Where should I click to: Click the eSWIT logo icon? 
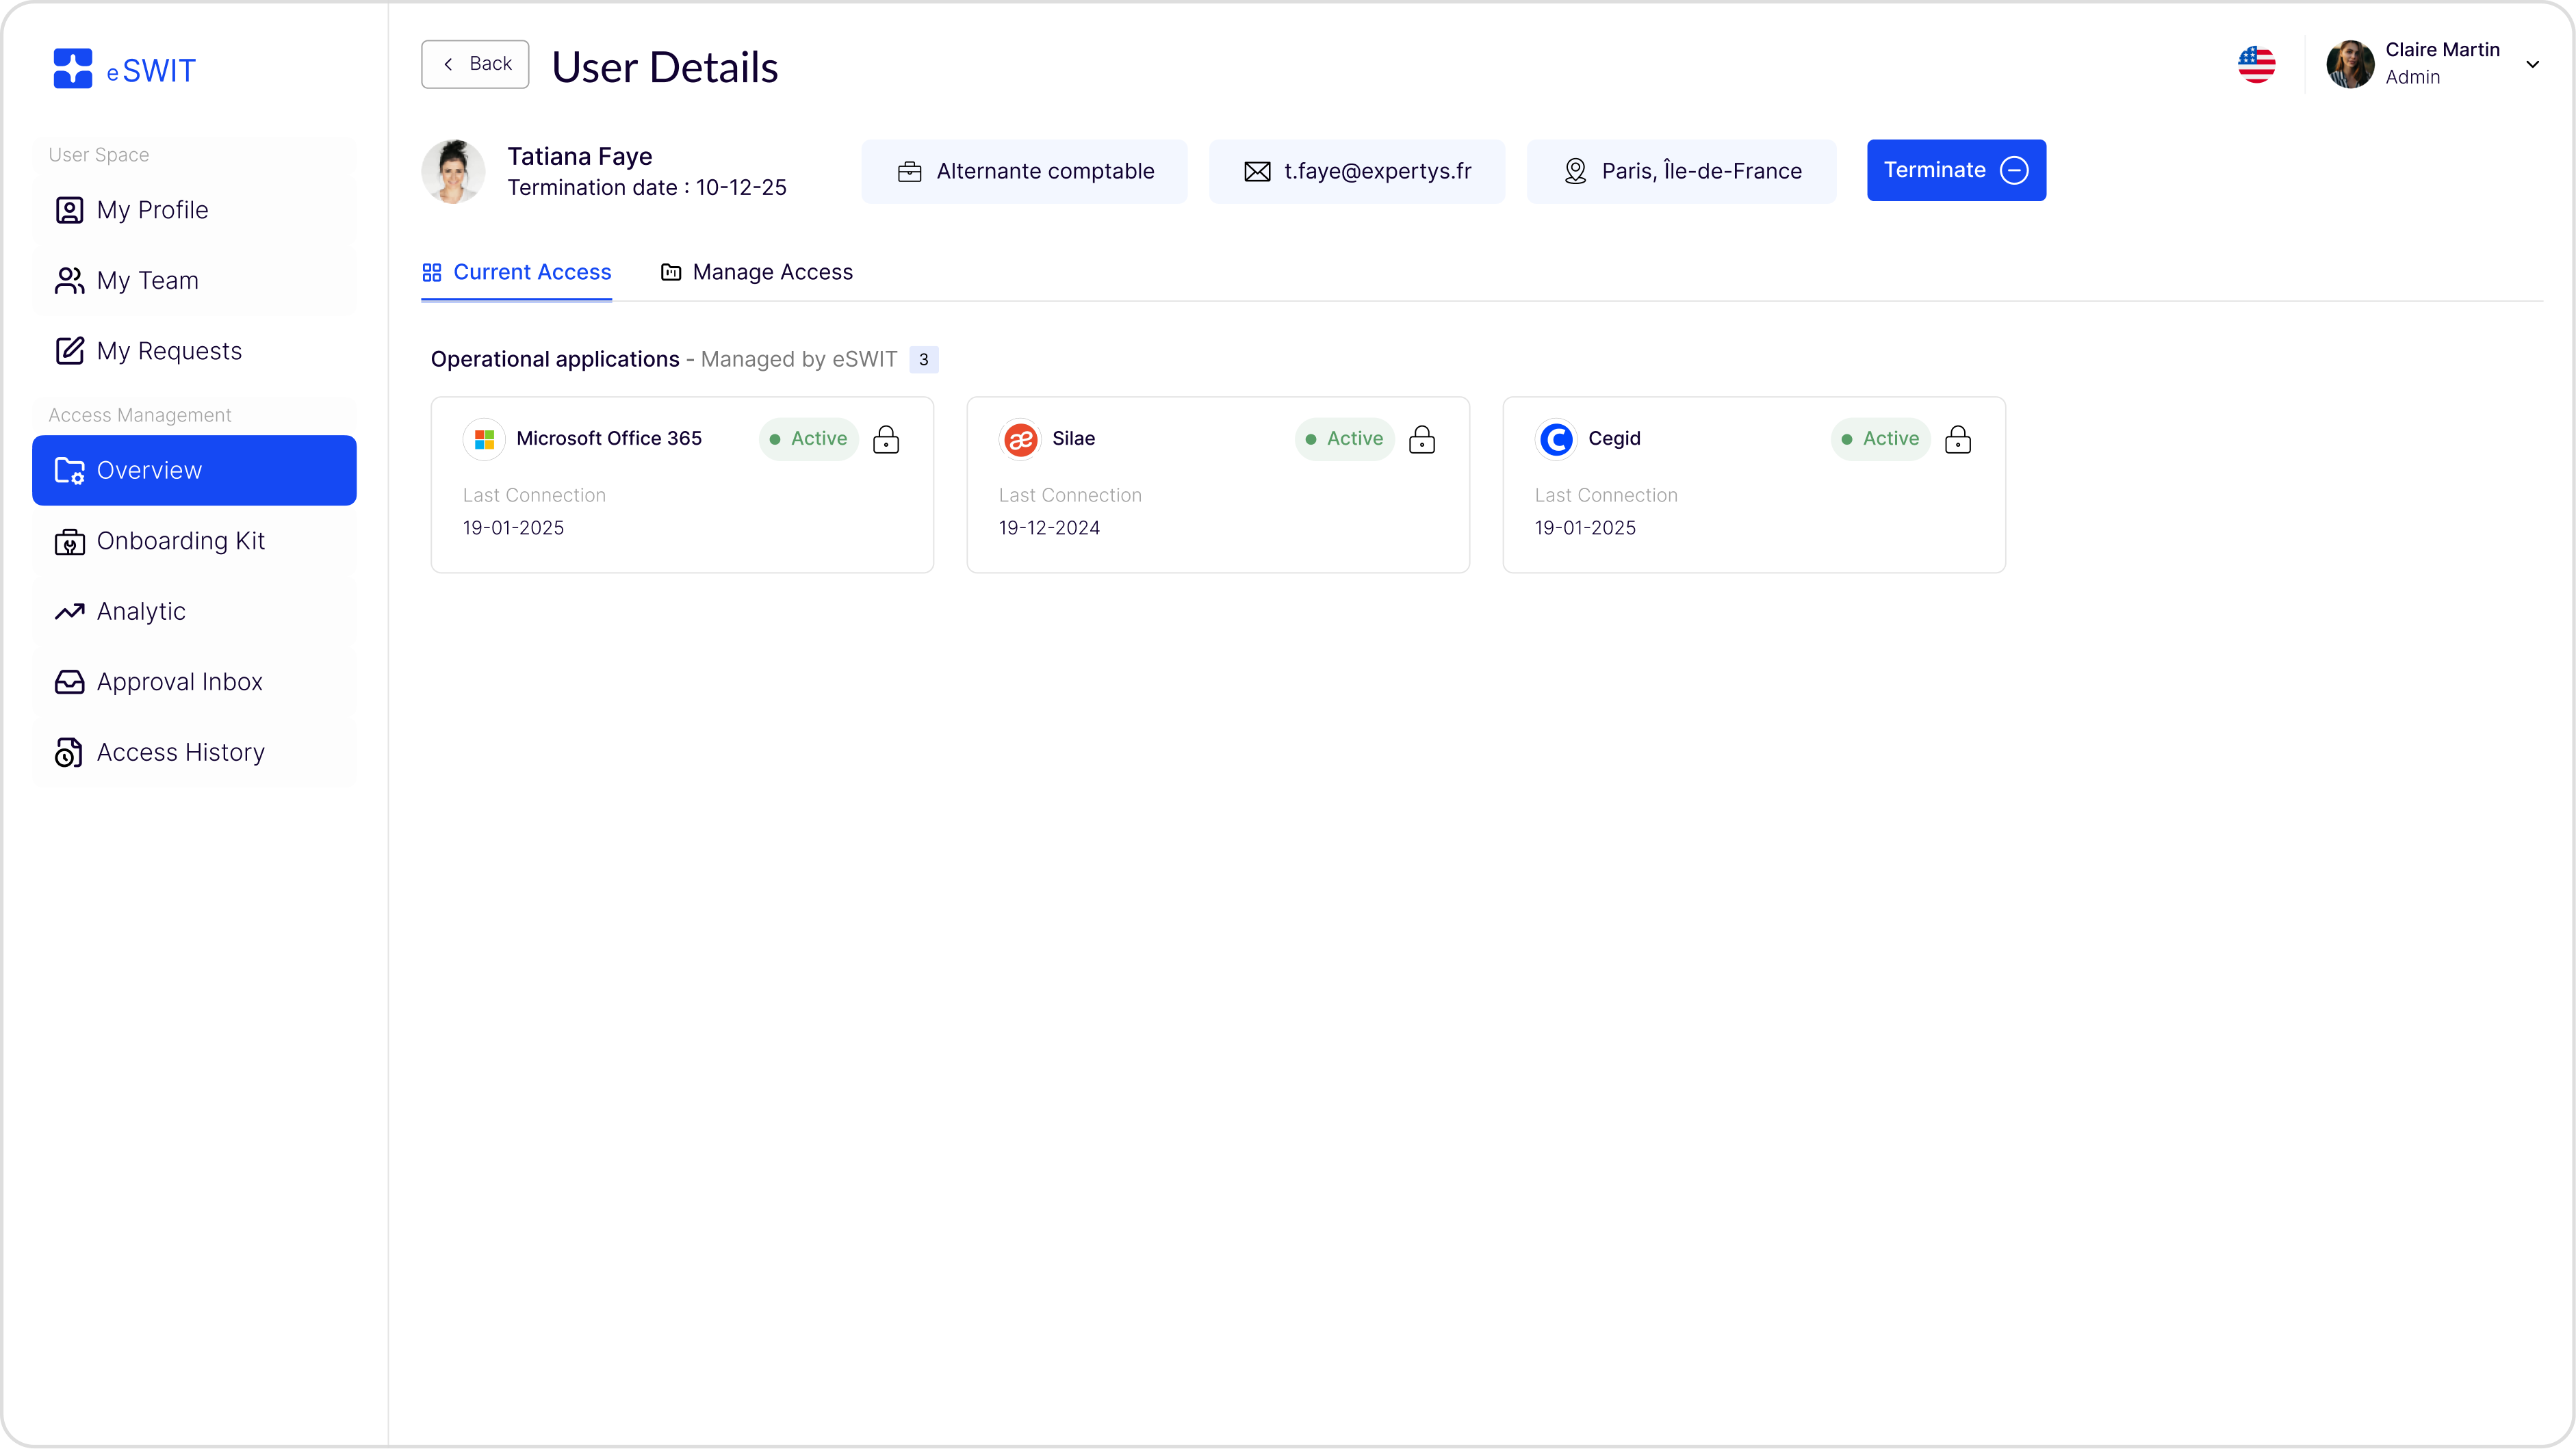click(73, 69)
